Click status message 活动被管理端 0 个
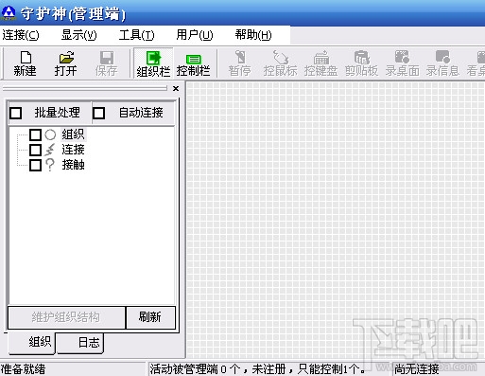485x376 pixels. click(x=195, y=369)
